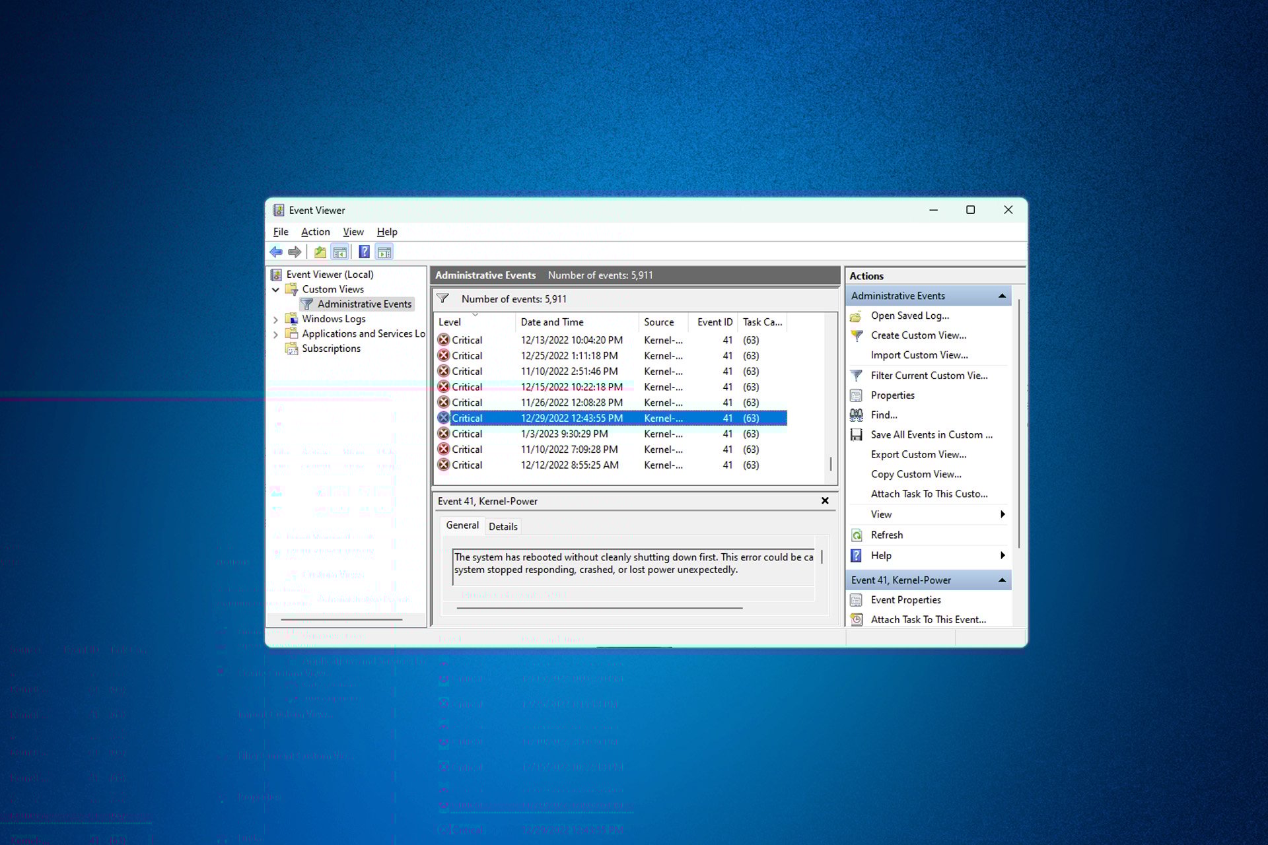
Task: Open the Action menu
Action: pyautogui.click(x=316, y=232)
